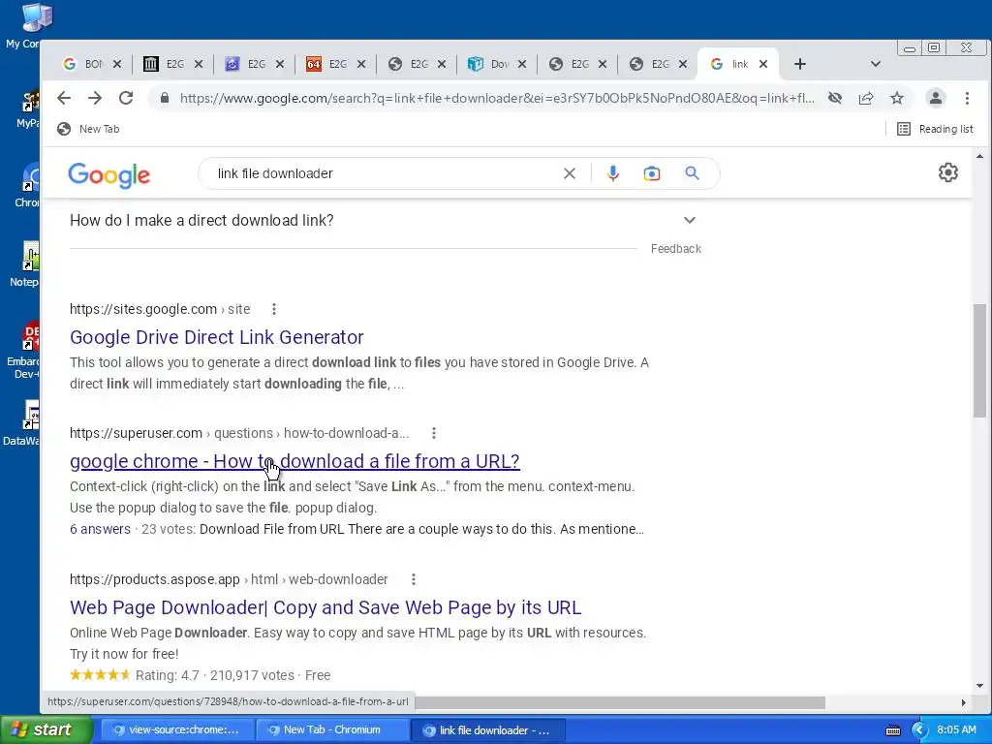Image resolution: width=992 pixels, height=744 pixels.
Task: Go to Google home logo
Action: [108, 174]
